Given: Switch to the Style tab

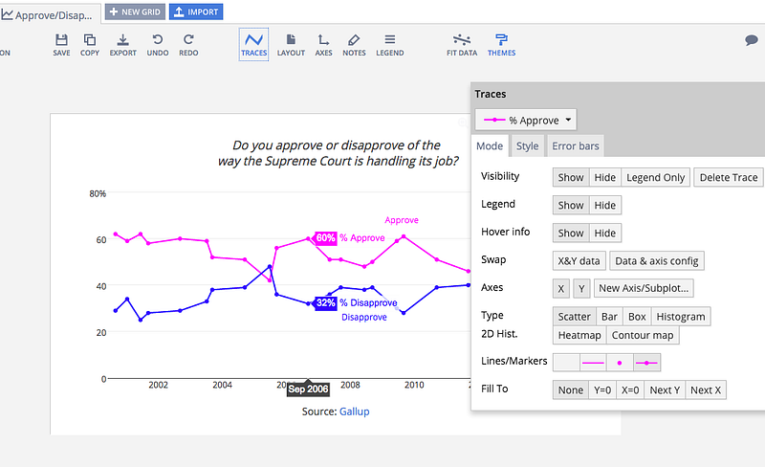Looking at the screenshot, I should [x=528, y=146].
